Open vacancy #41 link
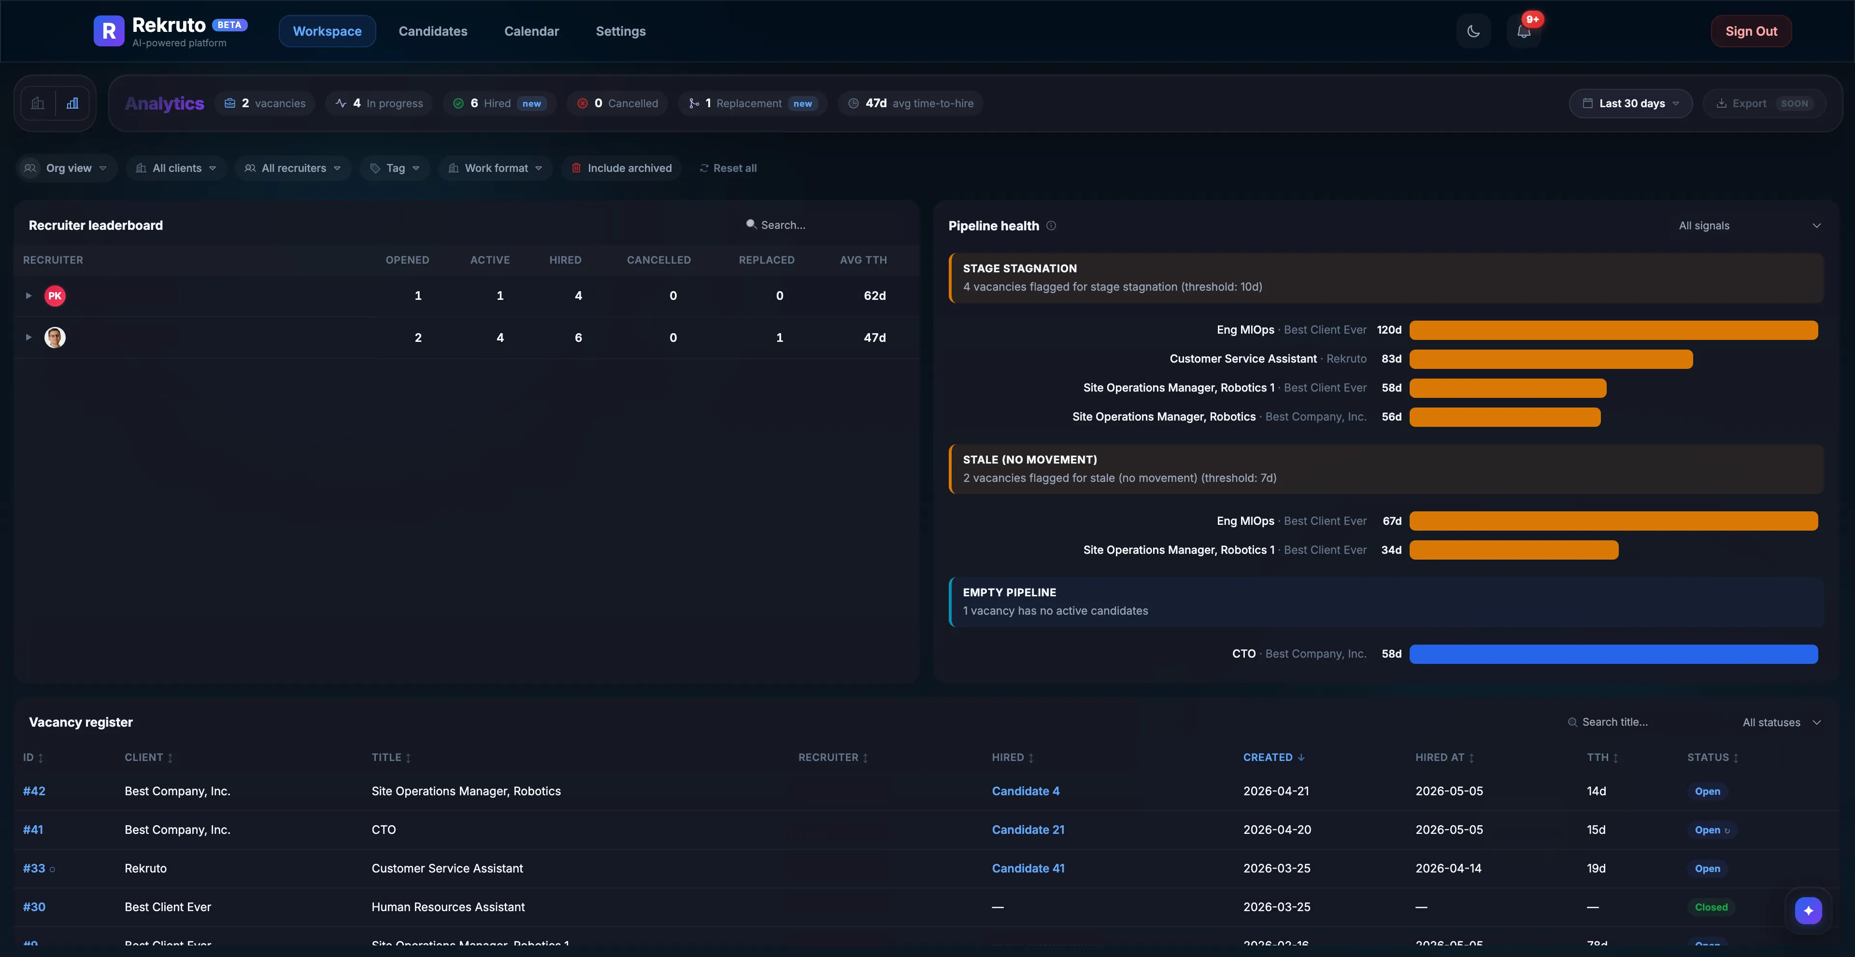 [33, 830]
